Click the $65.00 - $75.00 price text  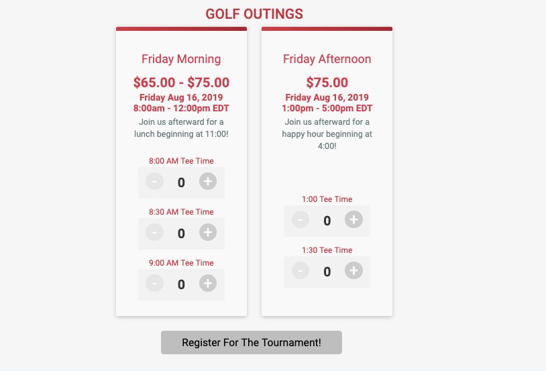tap(181, 83)
